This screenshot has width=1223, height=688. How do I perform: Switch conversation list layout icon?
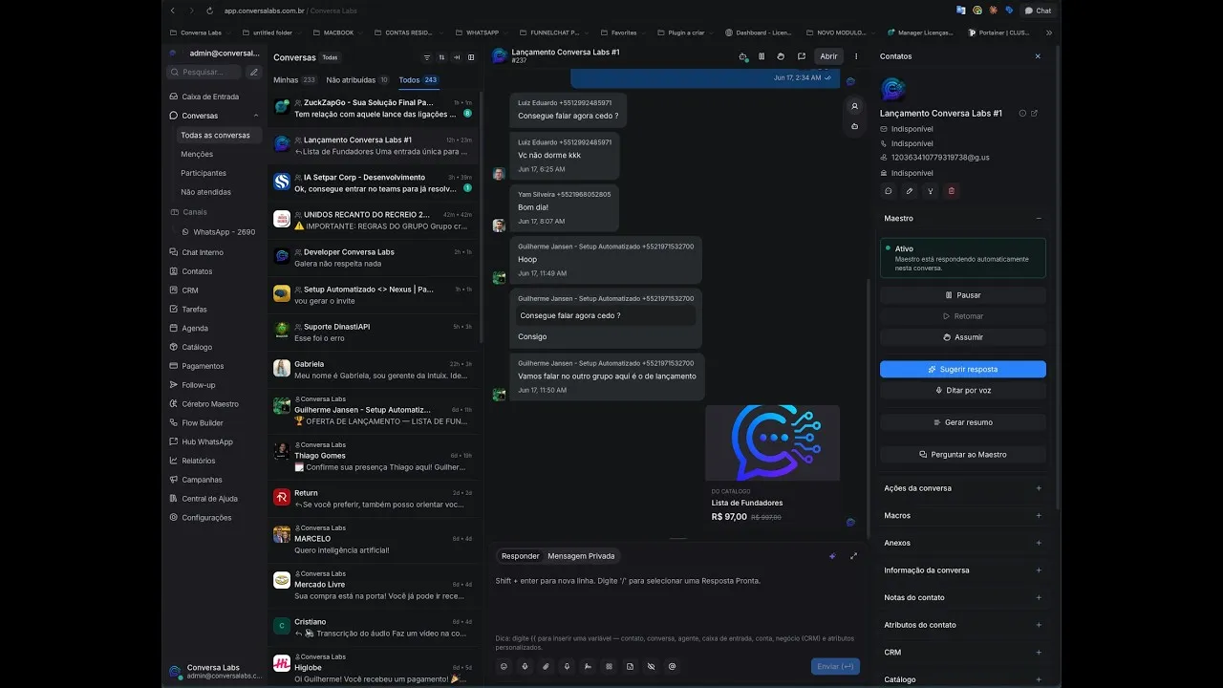[x=471, y=57]
